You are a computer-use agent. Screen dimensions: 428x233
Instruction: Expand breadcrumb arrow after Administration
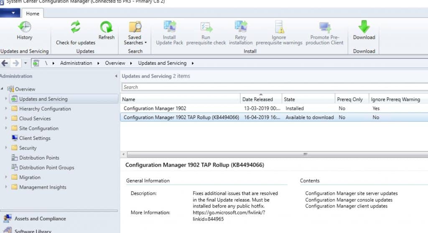coord(98,63)
